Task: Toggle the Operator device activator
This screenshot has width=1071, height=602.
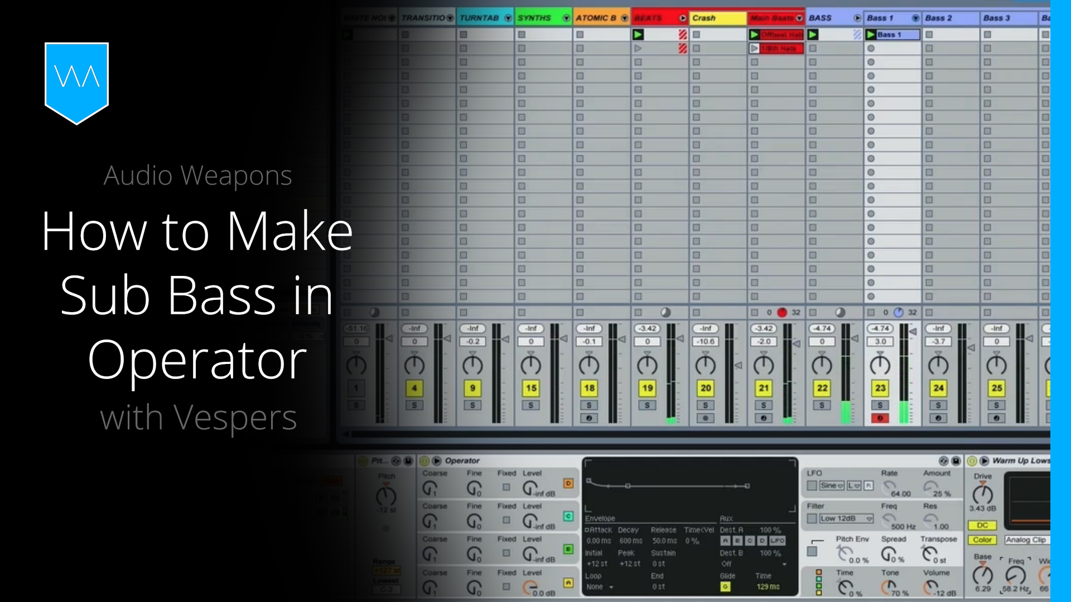Action: [x=424, y=461]
